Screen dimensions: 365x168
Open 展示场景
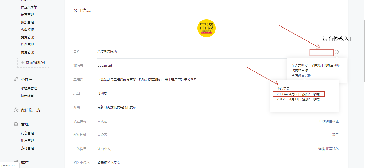click(27, 96)
